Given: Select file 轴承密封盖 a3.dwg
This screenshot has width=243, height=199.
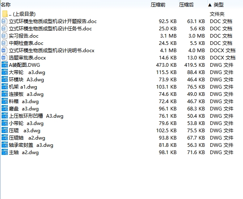Looking at the screenshot, I should (31, 145).
